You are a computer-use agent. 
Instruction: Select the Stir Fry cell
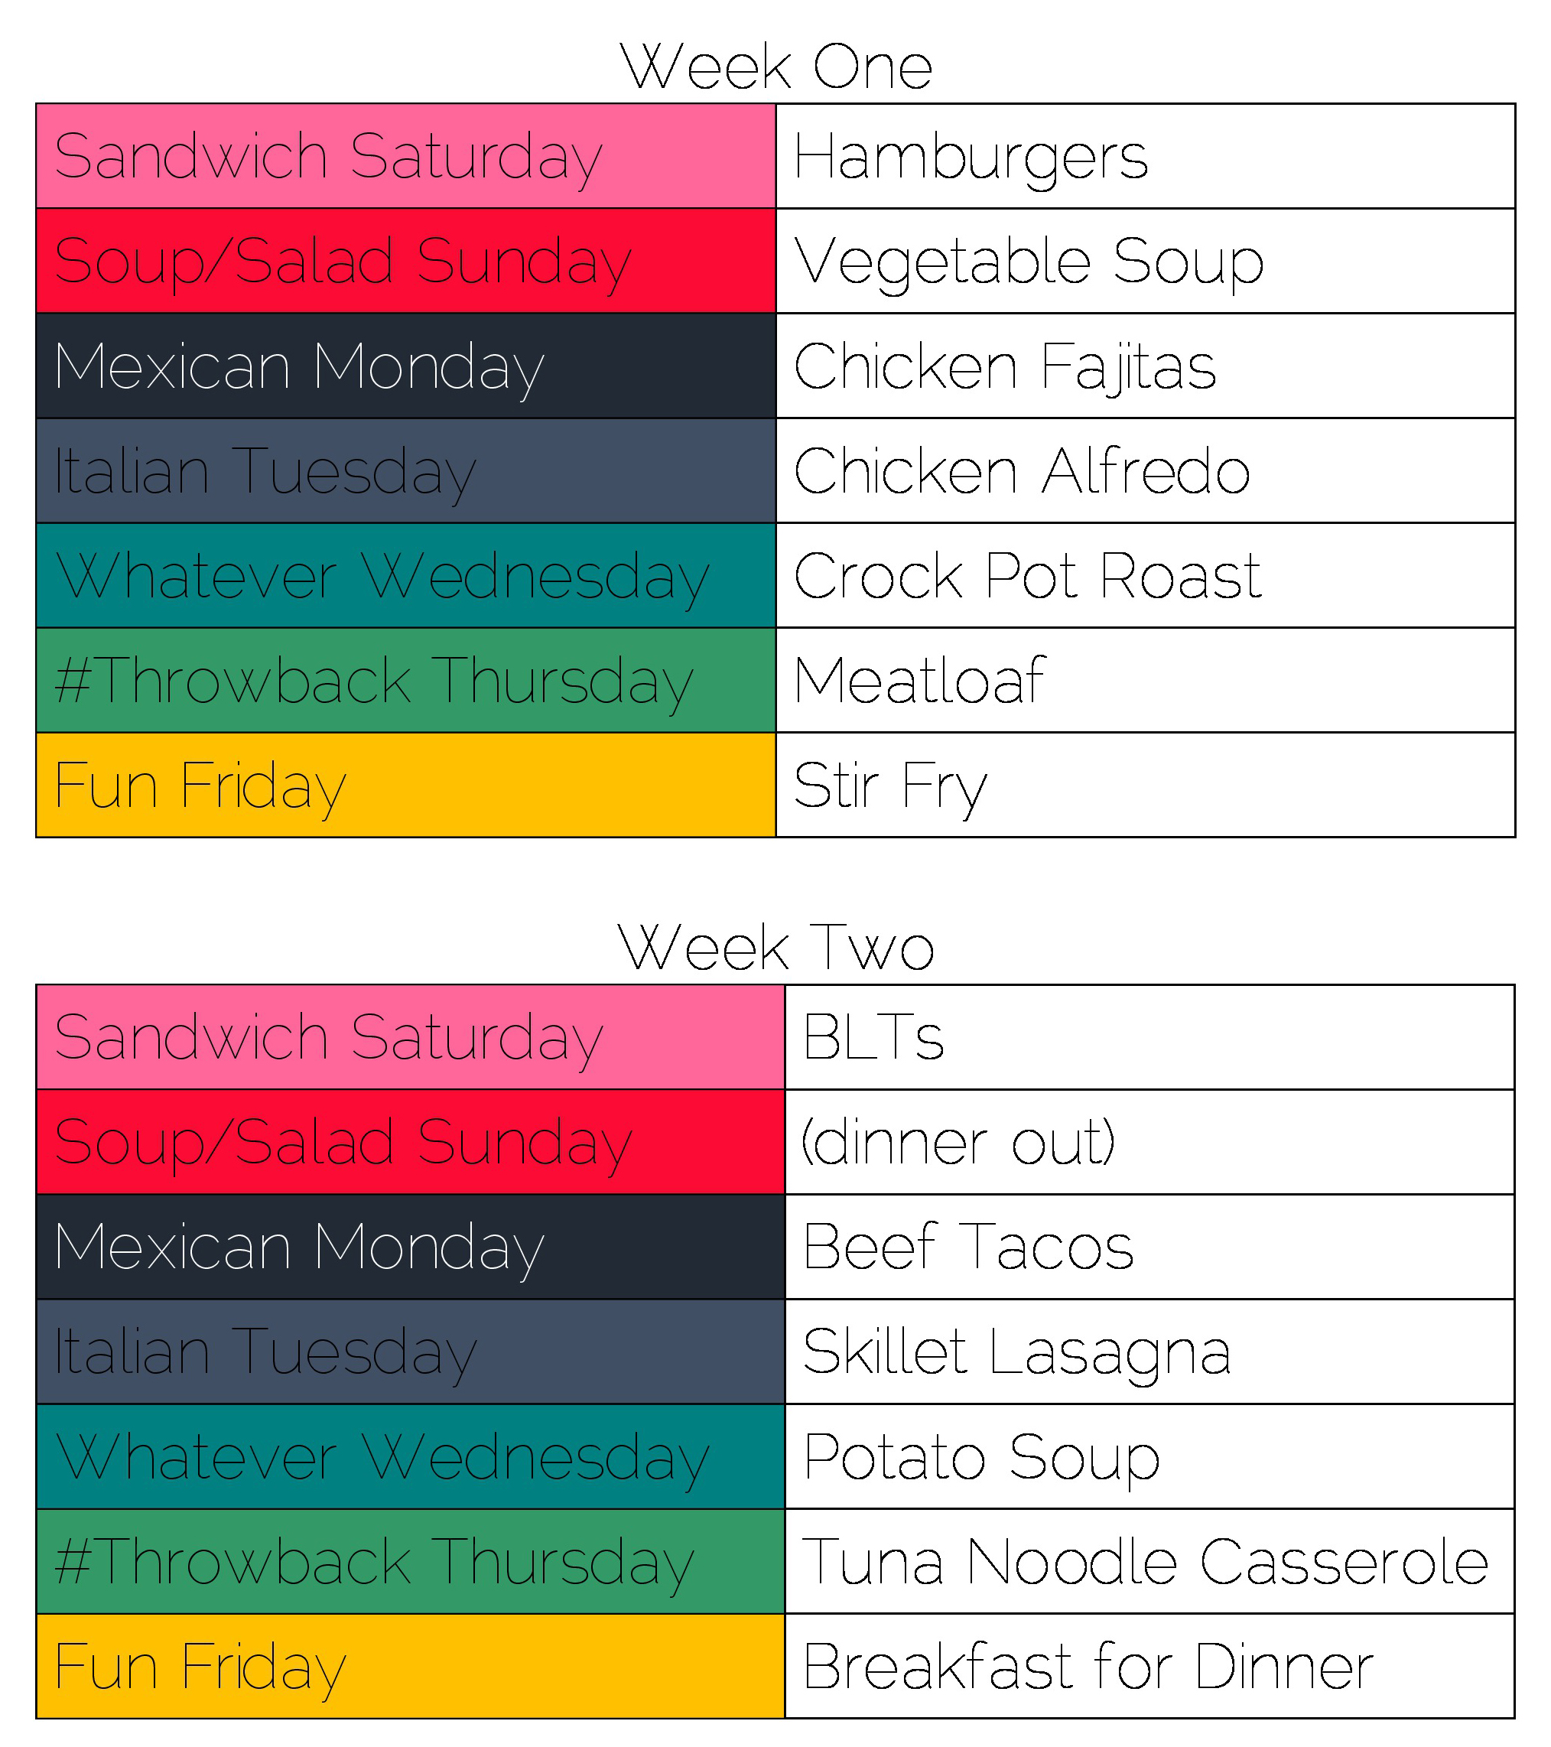pos(1144,786)
